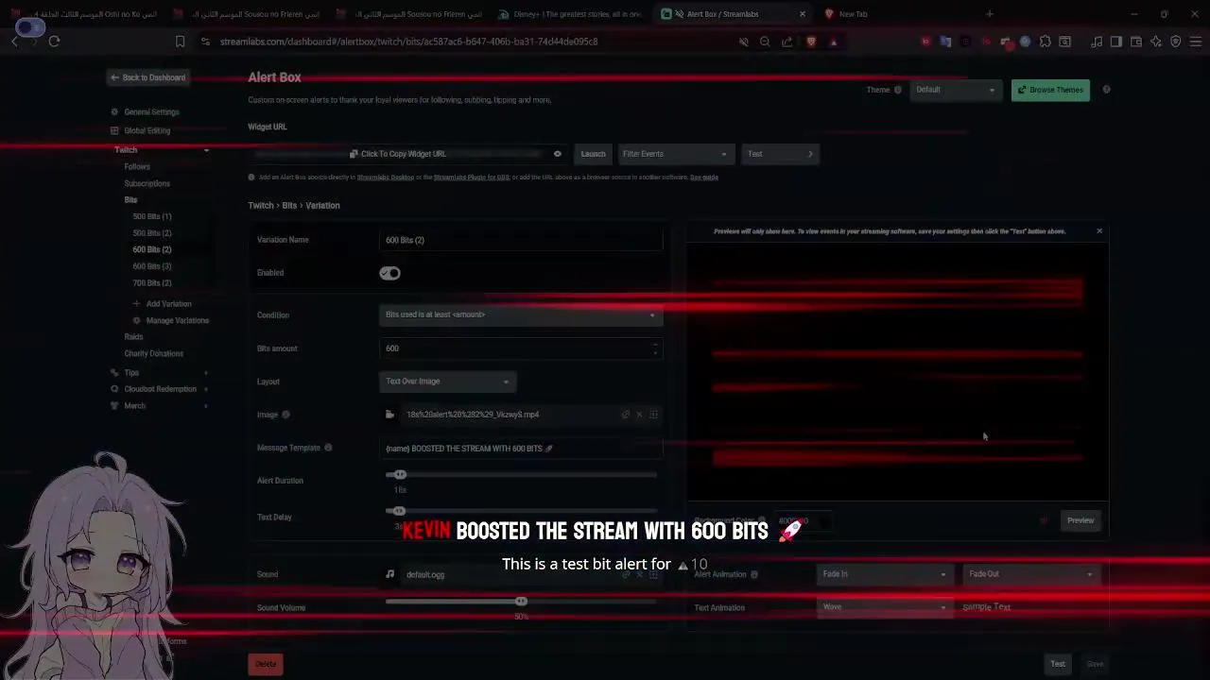Expand Cloudbot Redemption section
The image size is (1210, 680).
click(206, 389)
